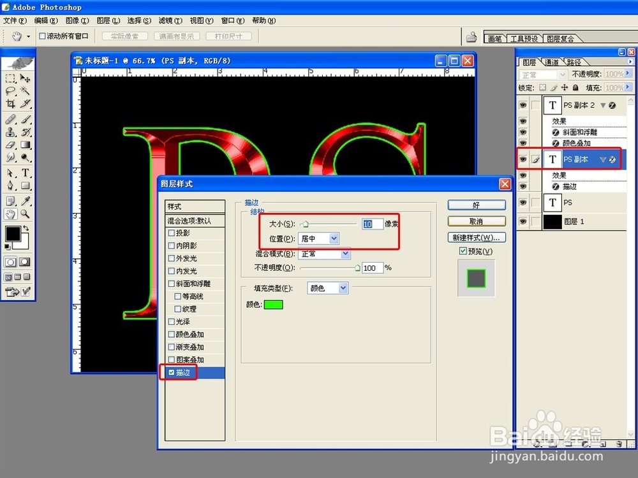The width and height of the screenshot is (638, 478).
Task: Click the 好 confirm button
Action: click(x=477, y=205)
